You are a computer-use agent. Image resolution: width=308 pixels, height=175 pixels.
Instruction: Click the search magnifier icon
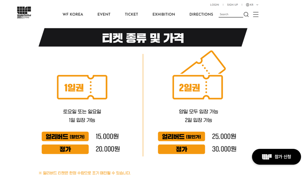tap(246, 15)
